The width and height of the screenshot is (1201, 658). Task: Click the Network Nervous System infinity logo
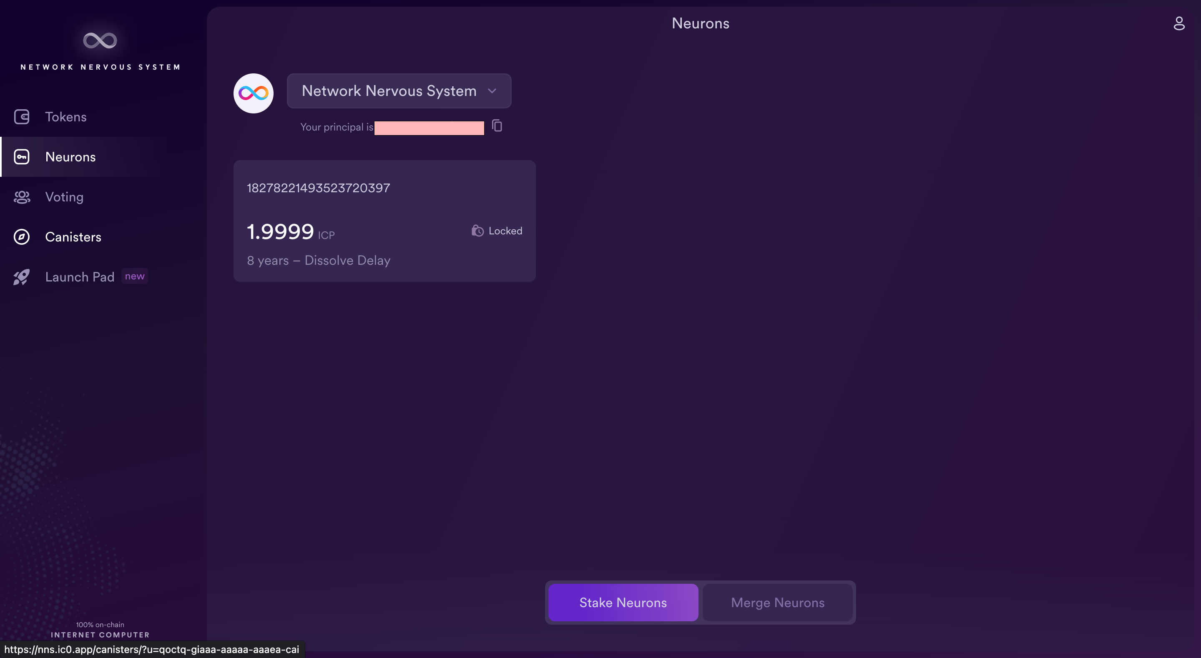pyautogui.click(x=100, y=40)
